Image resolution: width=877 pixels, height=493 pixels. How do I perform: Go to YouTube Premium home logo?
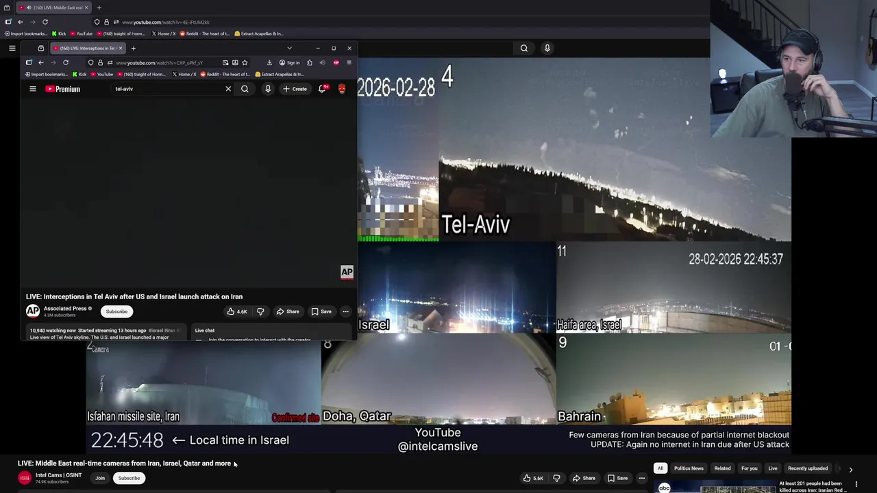pyautogui.click(x=63, y=89)
